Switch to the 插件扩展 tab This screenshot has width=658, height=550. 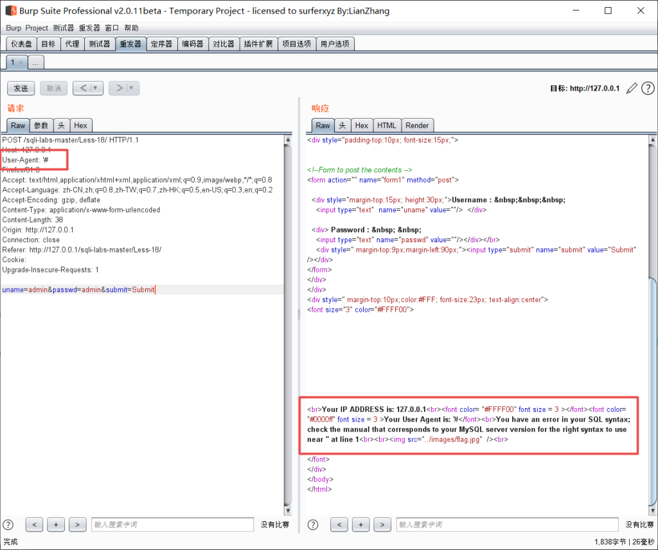click(258, 44)
